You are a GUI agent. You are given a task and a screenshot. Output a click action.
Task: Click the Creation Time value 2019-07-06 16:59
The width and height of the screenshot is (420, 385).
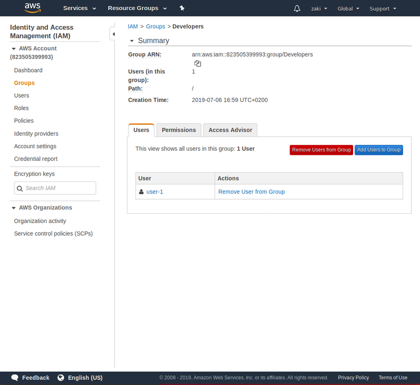(x=229, y=100)
